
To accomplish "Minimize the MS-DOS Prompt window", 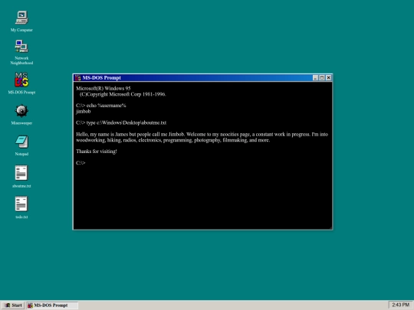I will click(315, 78).
